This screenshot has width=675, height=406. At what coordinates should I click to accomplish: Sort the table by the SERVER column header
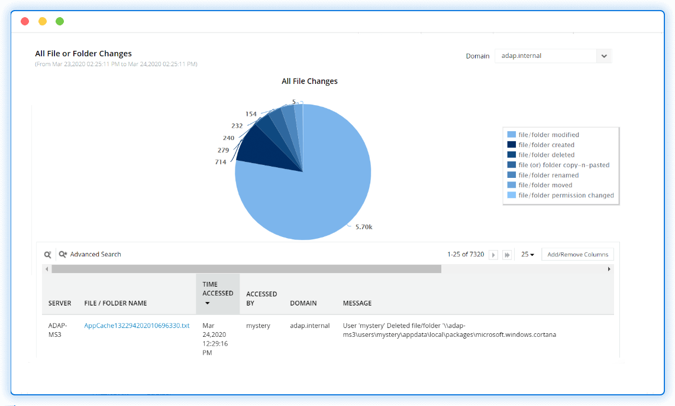click(60, 303)
